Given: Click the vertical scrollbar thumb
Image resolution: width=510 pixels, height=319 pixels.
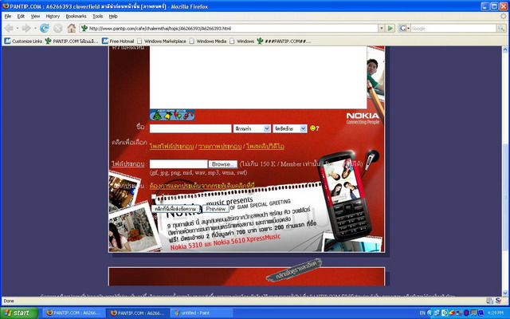Looking at the screenshot, I should pos(504,197).
